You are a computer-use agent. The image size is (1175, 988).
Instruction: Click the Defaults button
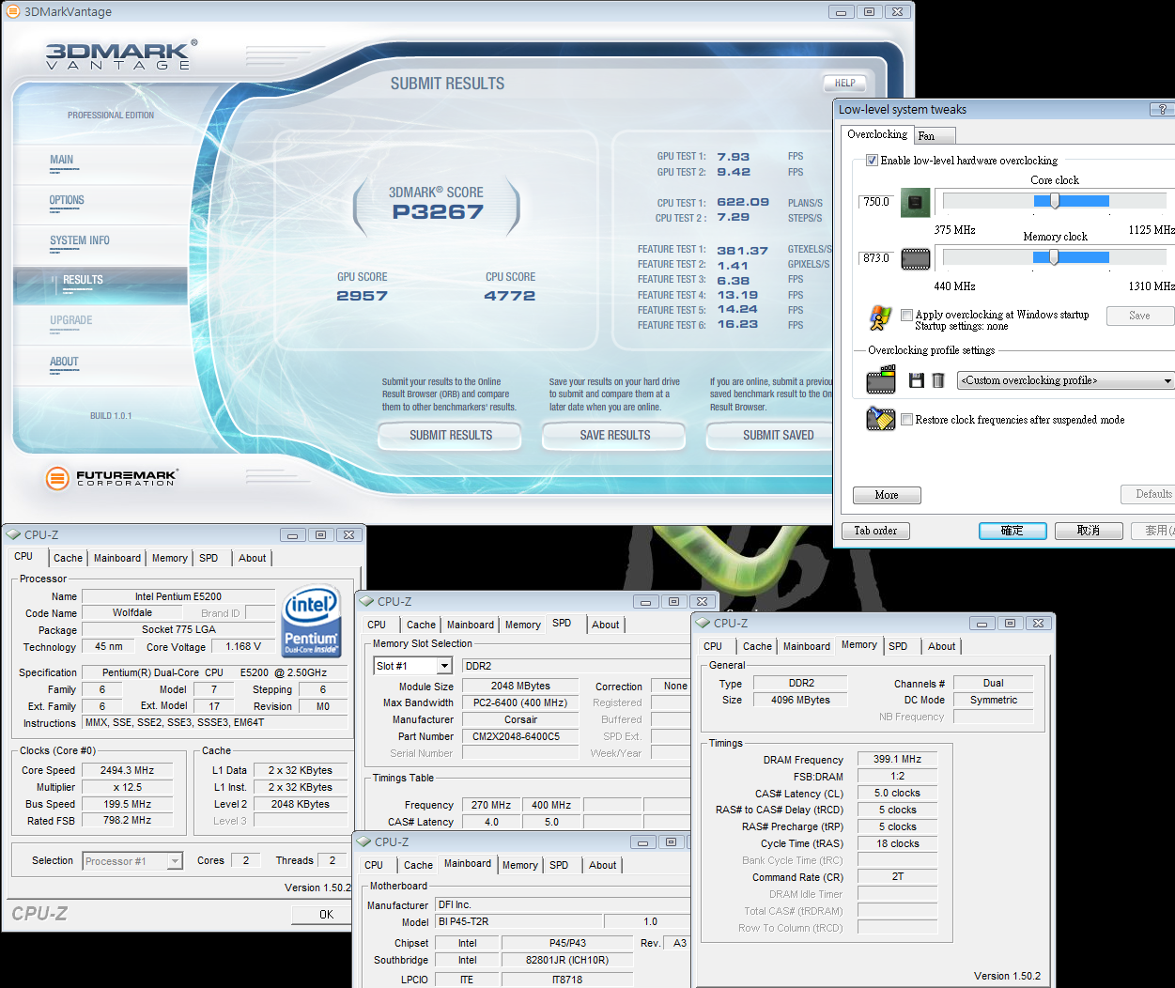(1150, 494)
